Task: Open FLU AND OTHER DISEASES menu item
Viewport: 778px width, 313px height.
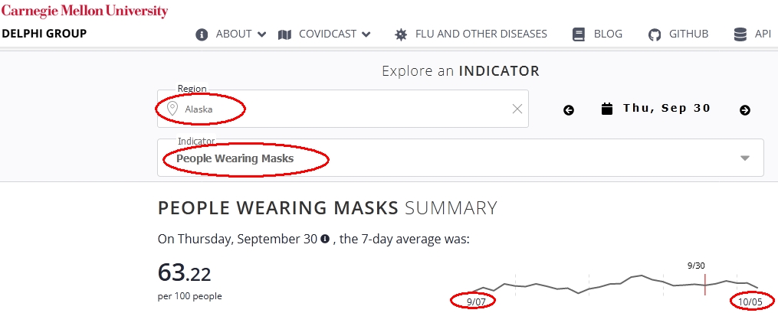Action: (481, 34)
